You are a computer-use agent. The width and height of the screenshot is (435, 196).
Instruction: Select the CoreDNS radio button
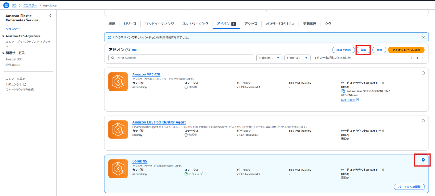coord(423,160)
